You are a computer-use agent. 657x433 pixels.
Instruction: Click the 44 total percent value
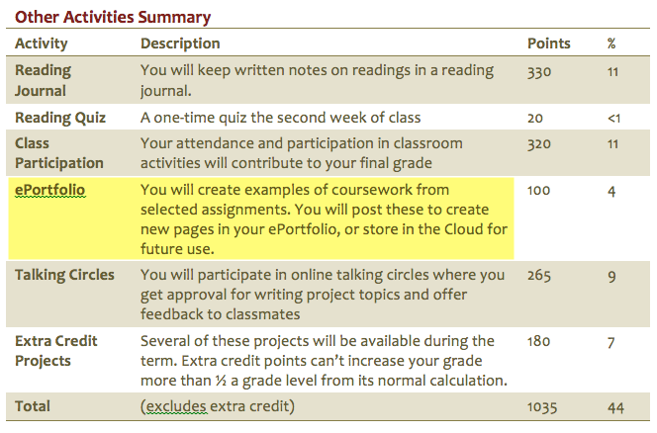(x=612, y=406)
